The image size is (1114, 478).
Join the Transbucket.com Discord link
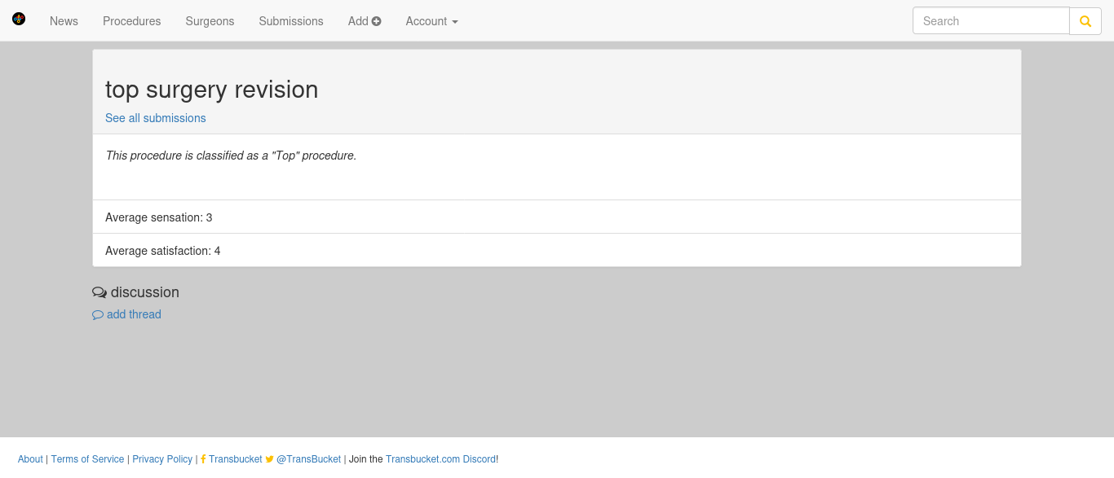point(440,459)
